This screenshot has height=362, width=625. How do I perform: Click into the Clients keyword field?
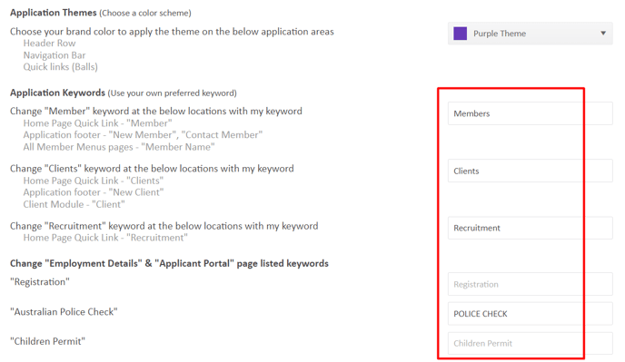pyautogui.click(x=531, y=171)
